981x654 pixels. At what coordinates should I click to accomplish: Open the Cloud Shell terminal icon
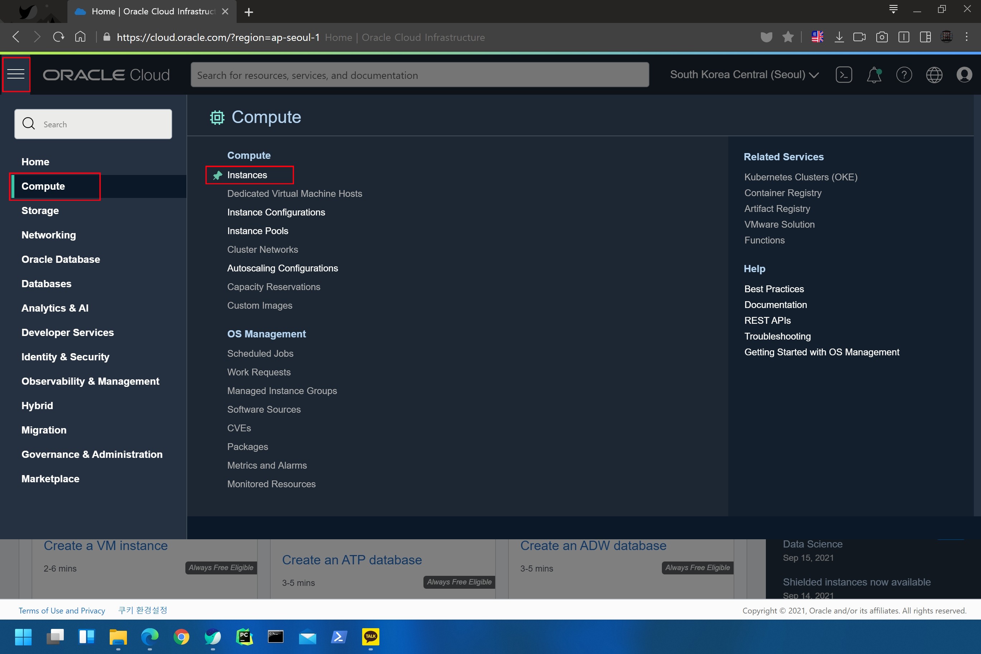(843, 75)
